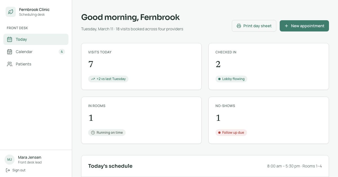Click the FRONT DESK section label
The width and height of the screenshot is (338, 177).
click(17, 28)
